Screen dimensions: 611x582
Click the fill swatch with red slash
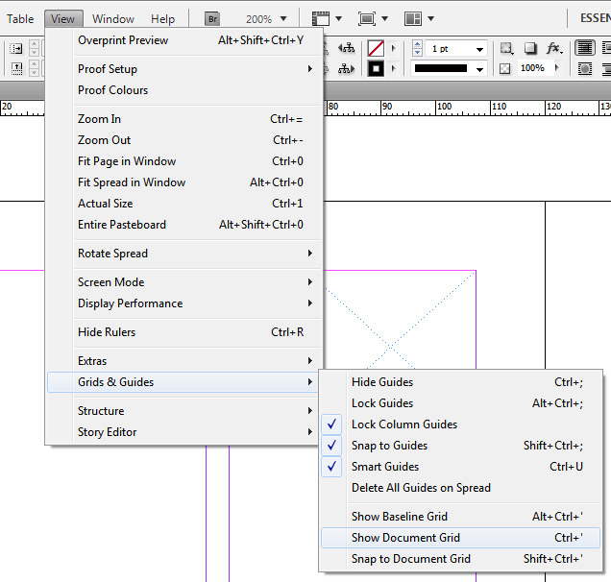(376, 48)
